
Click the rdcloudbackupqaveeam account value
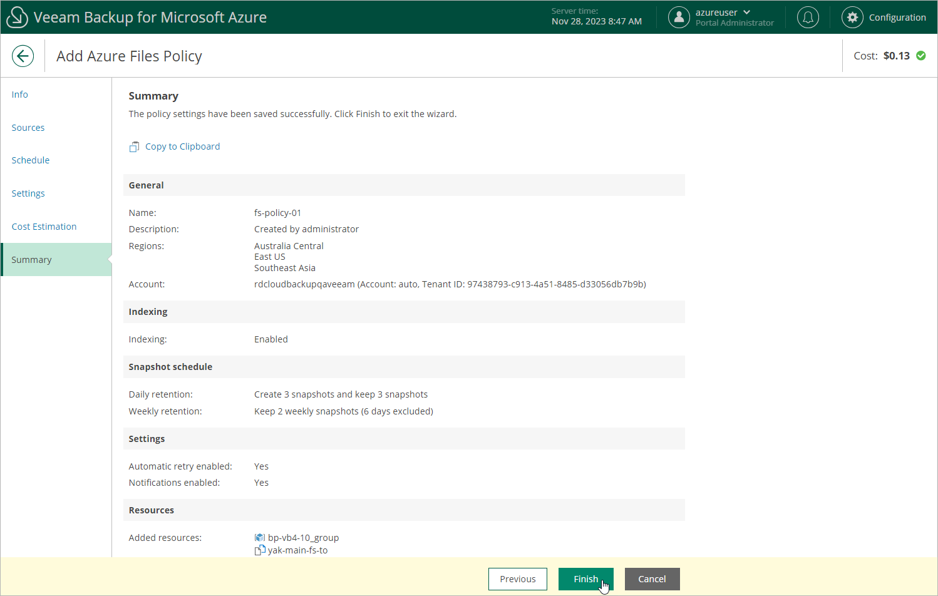pyautogui.click(x=450, y=284)
